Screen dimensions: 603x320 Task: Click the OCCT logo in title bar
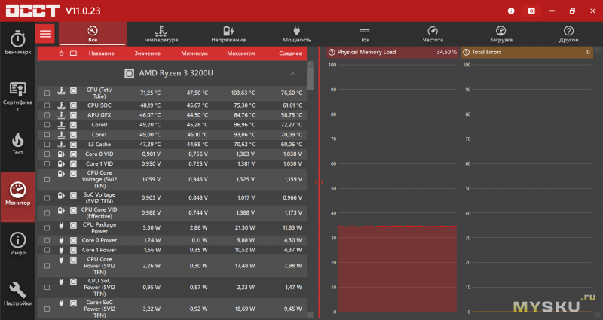(32, 11)
